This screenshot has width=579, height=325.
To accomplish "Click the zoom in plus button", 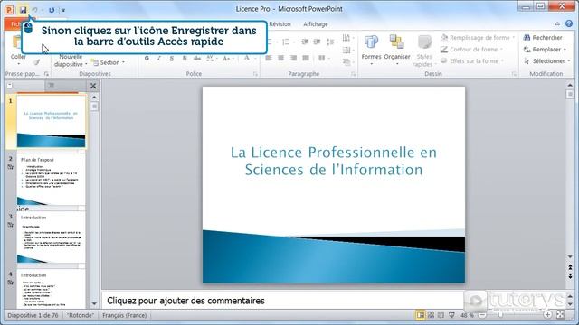I will tap(547, 315).
